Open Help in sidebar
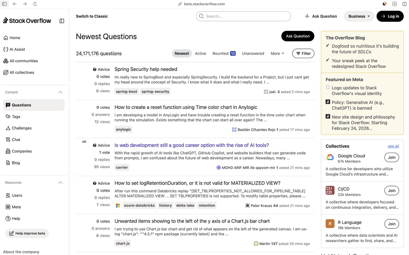Screen dimensions: 409x255 pyautogui.click(x=13, y=219)
